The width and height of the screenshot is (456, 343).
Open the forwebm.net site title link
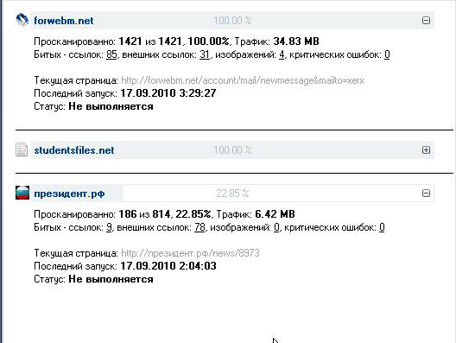(64, 21)
